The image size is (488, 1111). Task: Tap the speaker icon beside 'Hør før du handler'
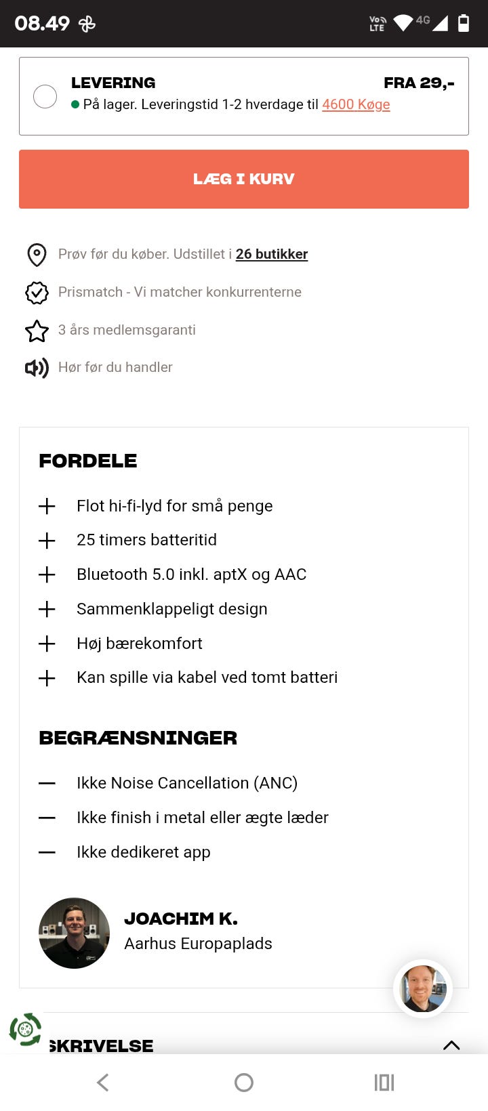[37, 367]
